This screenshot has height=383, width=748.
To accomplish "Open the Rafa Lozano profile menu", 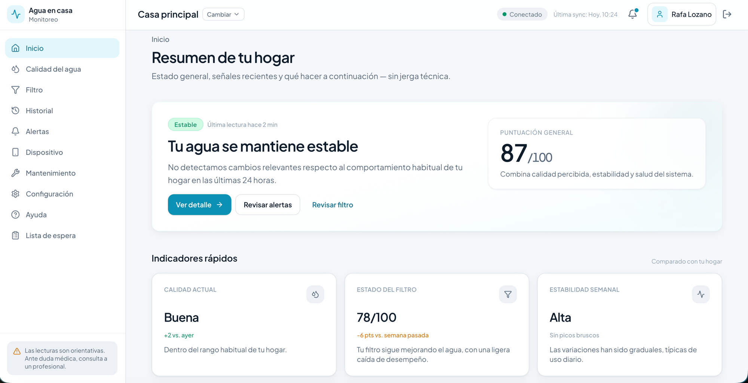I will click(682, 14).
